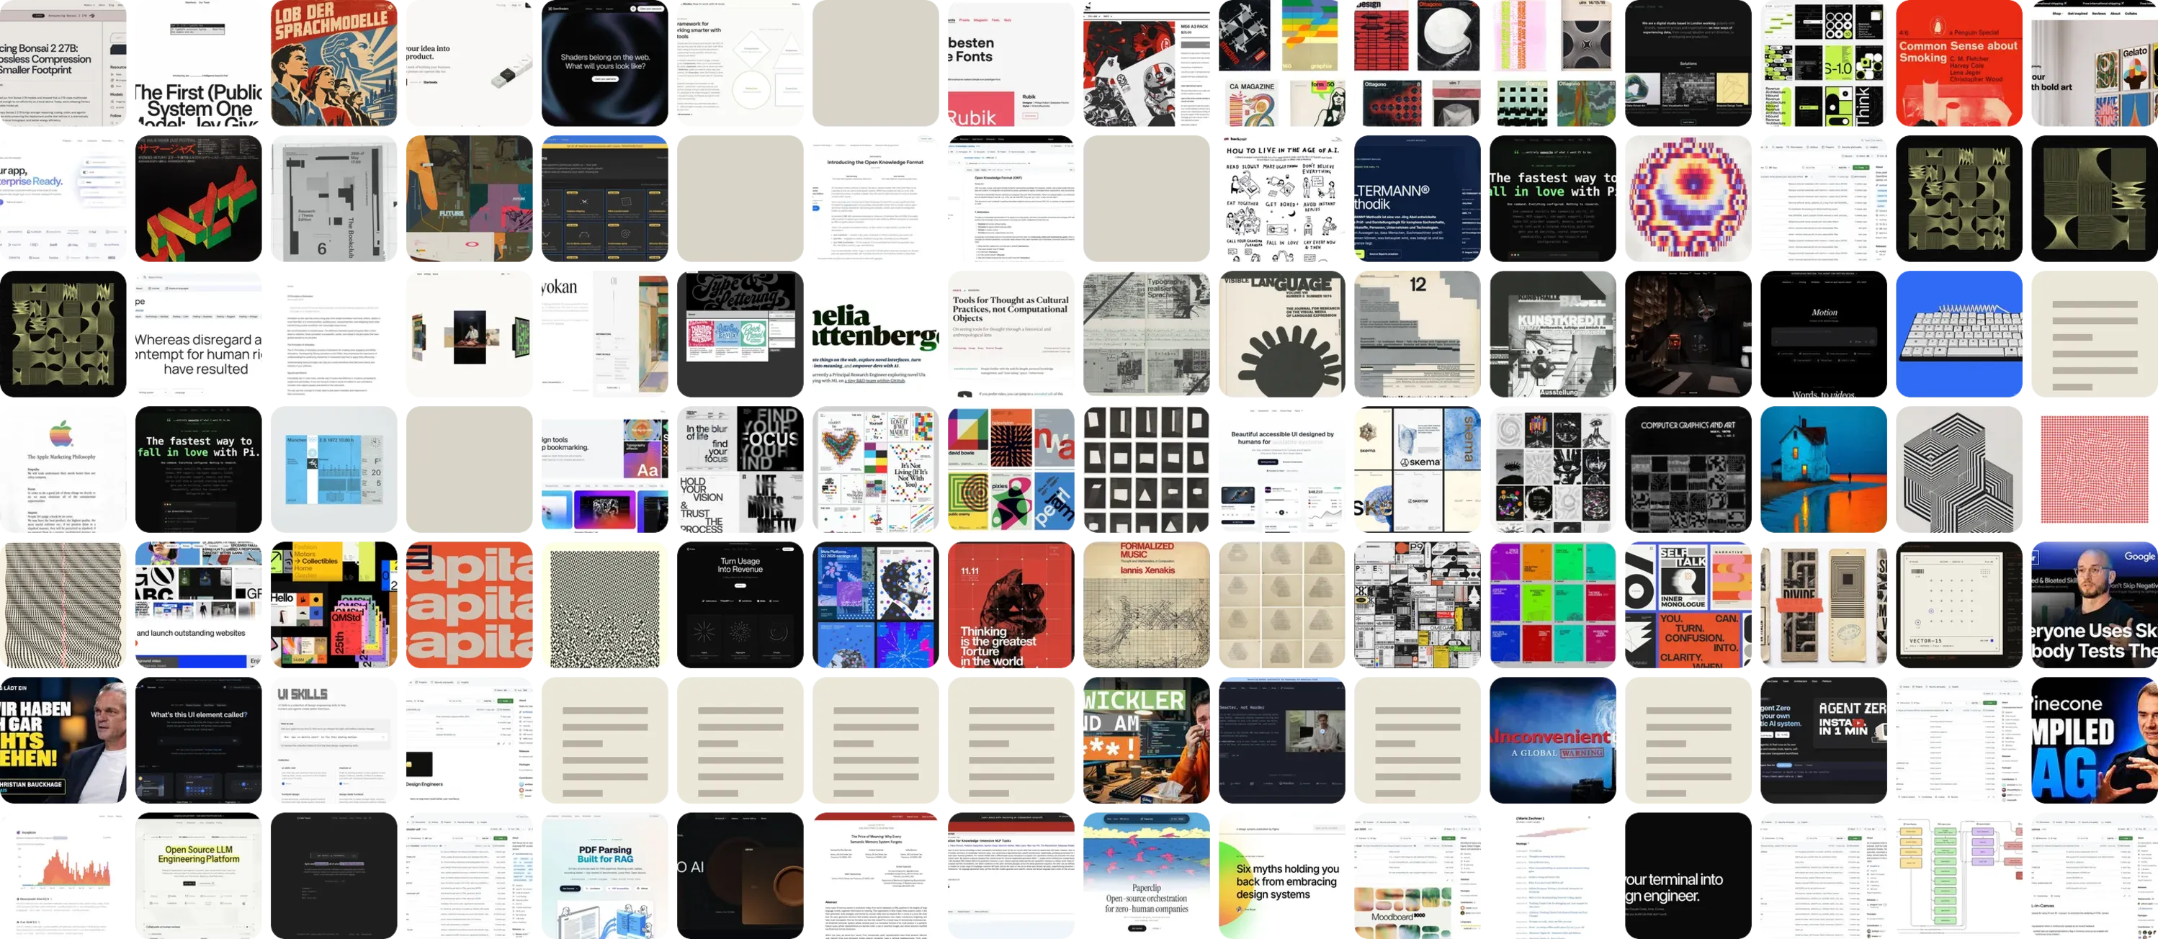Open the 'Inconvenient — A Global Warning' thumbnail
The width and height of the screenshot is (2158, 939).
point(1552,740)
